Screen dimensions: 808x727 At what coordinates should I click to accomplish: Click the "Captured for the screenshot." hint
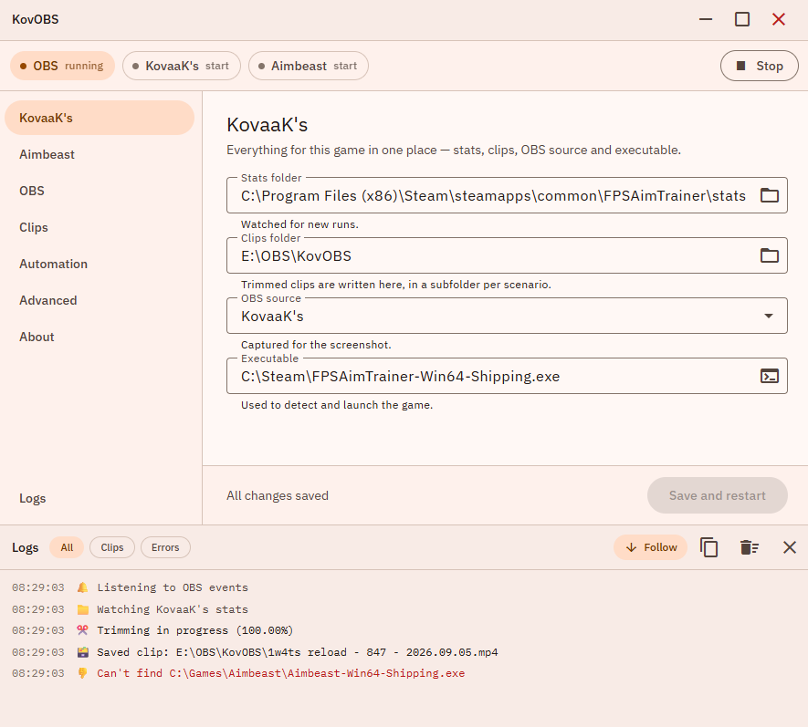tap(316, 345)
